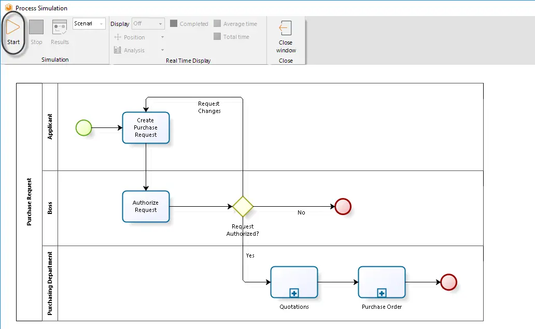Select the Purchase Order subprocess box
Screen dimensions: 535x329
pos(382,282)
